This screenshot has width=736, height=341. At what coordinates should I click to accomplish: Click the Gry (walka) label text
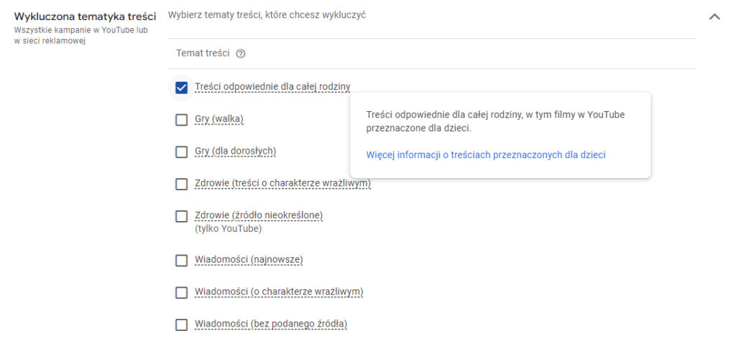coord(224,119)
